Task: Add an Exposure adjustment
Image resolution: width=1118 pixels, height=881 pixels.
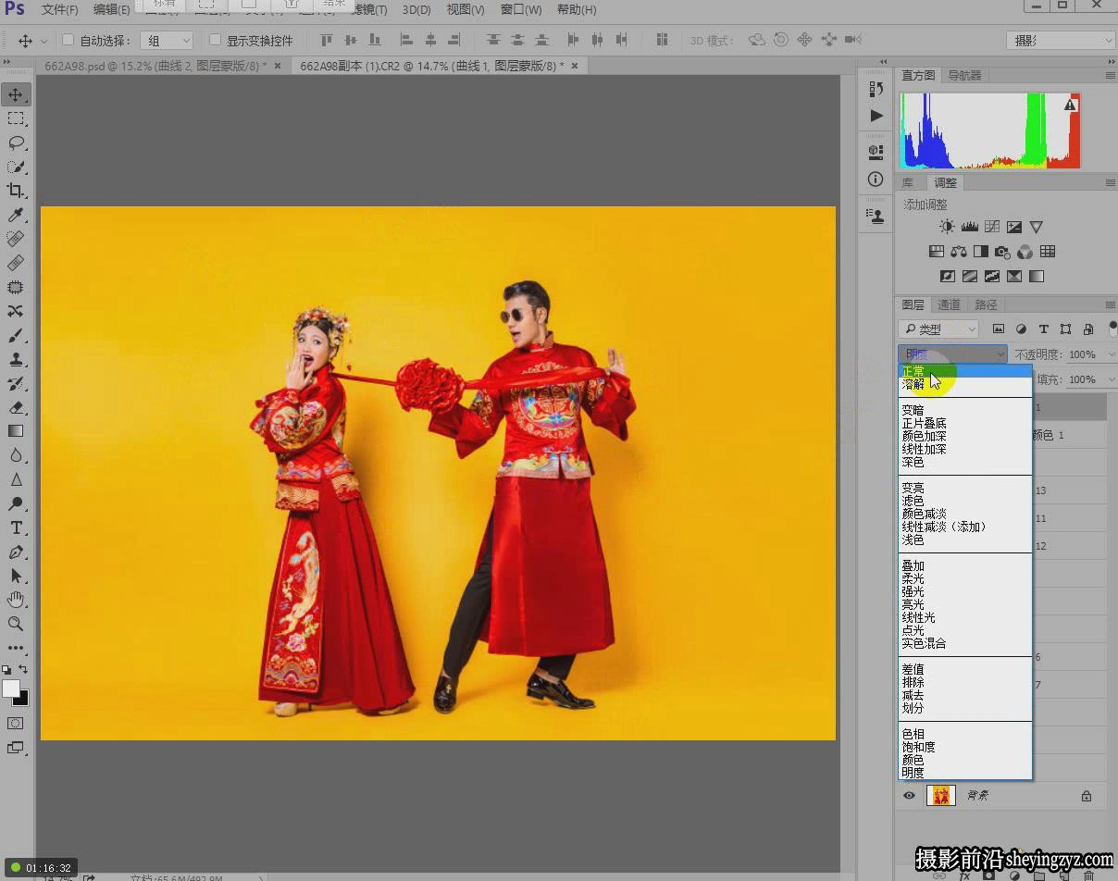Action: (1014, 227)
